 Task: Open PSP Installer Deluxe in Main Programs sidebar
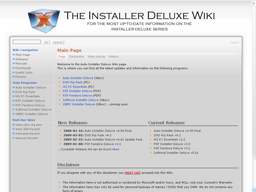pyautogui.click(x=30, y=101)
